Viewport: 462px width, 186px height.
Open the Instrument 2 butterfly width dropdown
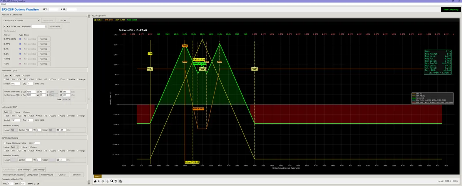38,130
